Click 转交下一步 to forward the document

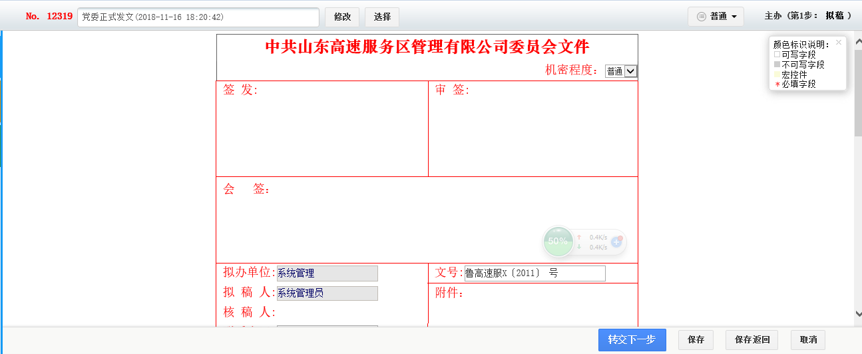pyautogui.click(x=632, y=339)
